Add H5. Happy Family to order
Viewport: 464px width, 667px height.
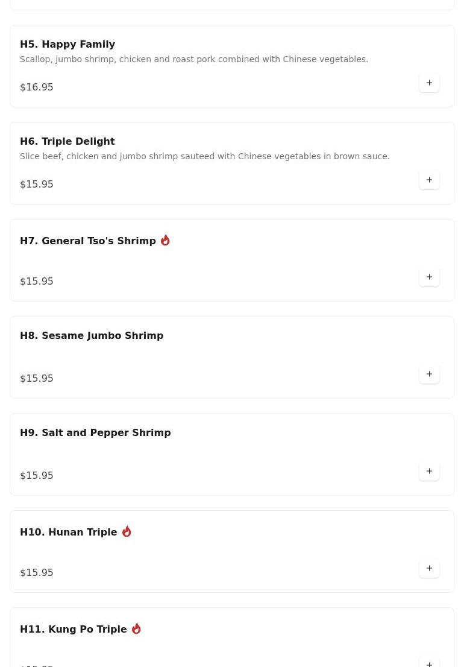tap(429, 83)
